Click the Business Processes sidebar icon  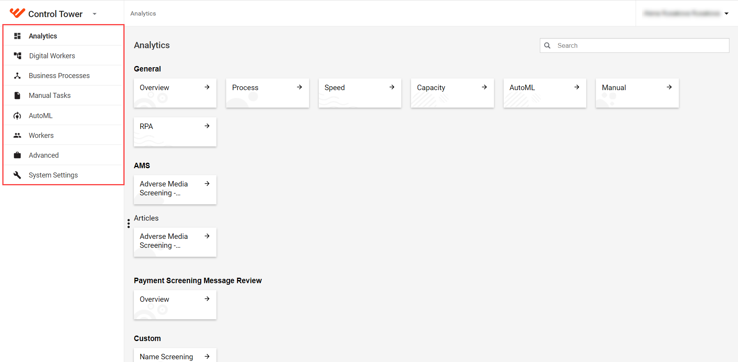click(x=17, y=76)
